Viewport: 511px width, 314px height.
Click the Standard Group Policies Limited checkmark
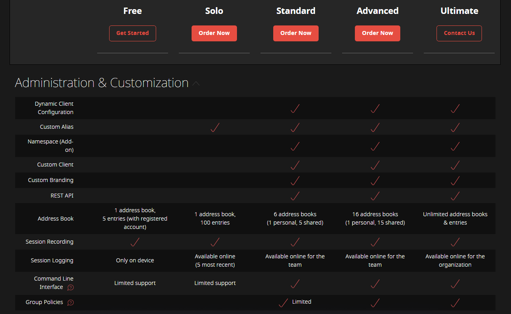[x=284, y=303]
